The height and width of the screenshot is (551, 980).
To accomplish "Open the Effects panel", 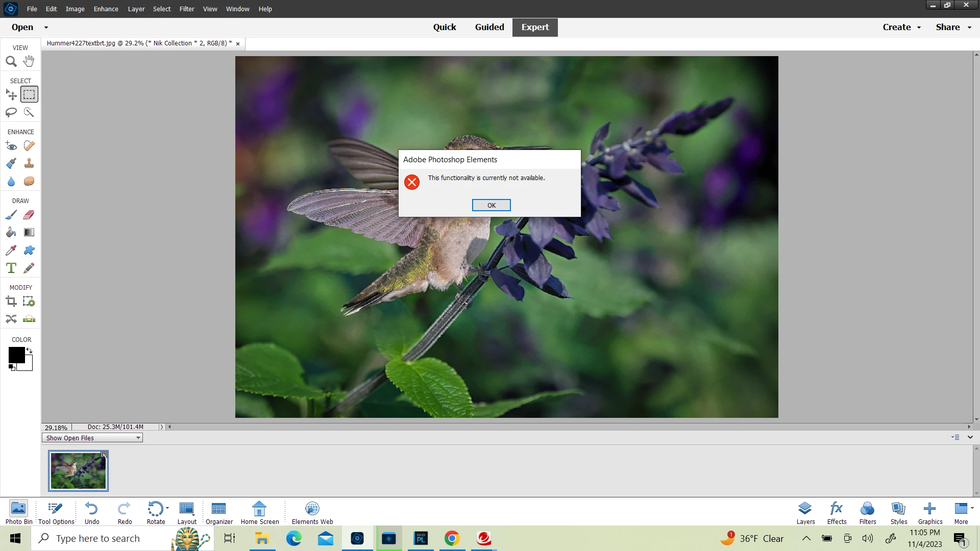I will (x=837, y=512).
